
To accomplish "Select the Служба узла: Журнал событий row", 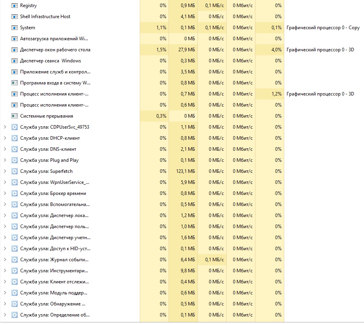I will coord(54,260).
